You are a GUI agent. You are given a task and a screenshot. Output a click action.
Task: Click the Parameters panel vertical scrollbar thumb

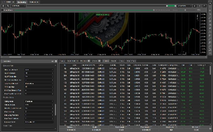tap(55, 109)
